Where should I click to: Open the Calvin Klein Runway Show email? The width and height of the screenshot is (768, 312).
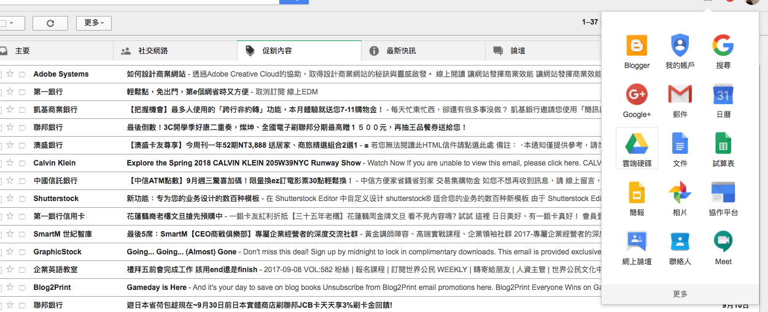pyautogui.click(x=301, y=163)
